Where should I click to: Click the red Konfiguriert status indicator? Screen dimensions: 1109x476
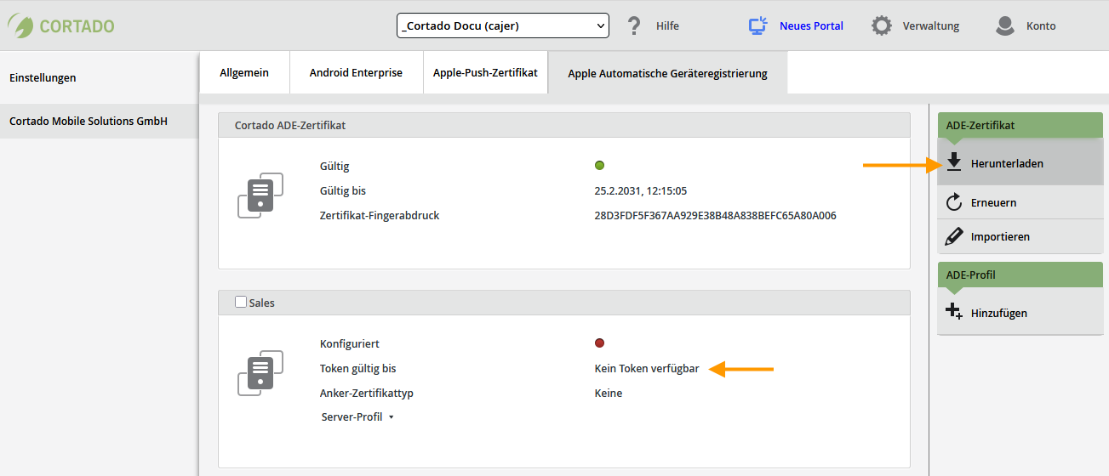599,343
